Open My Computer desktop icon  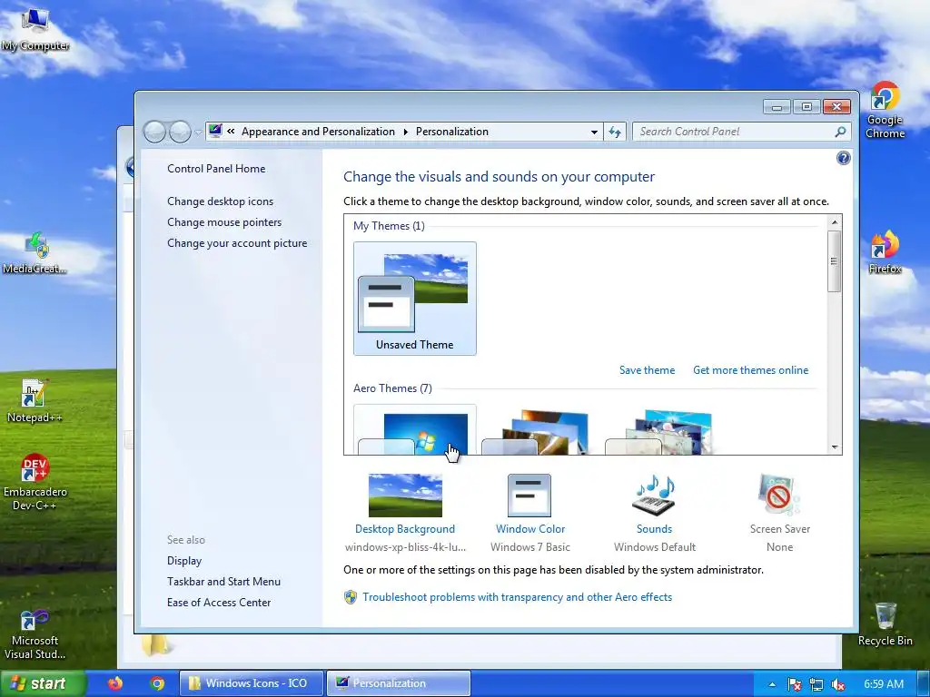click(35, 30)
